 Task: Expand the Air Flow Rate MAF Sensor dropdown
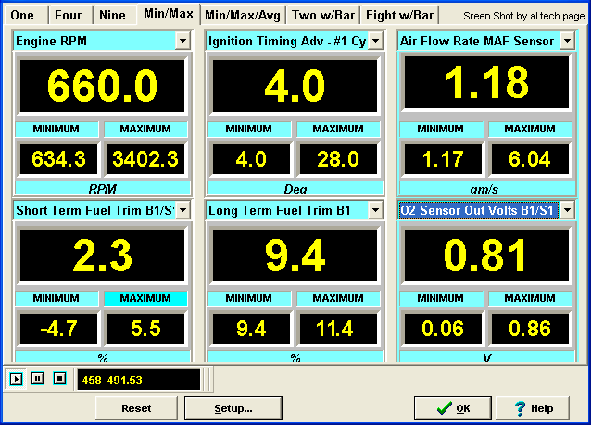[566, 41]
